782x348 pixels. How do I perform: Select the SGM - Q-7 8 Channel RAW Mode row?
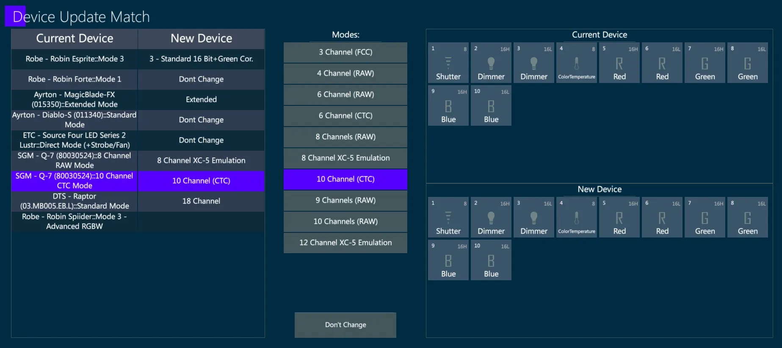pos(138,160)
